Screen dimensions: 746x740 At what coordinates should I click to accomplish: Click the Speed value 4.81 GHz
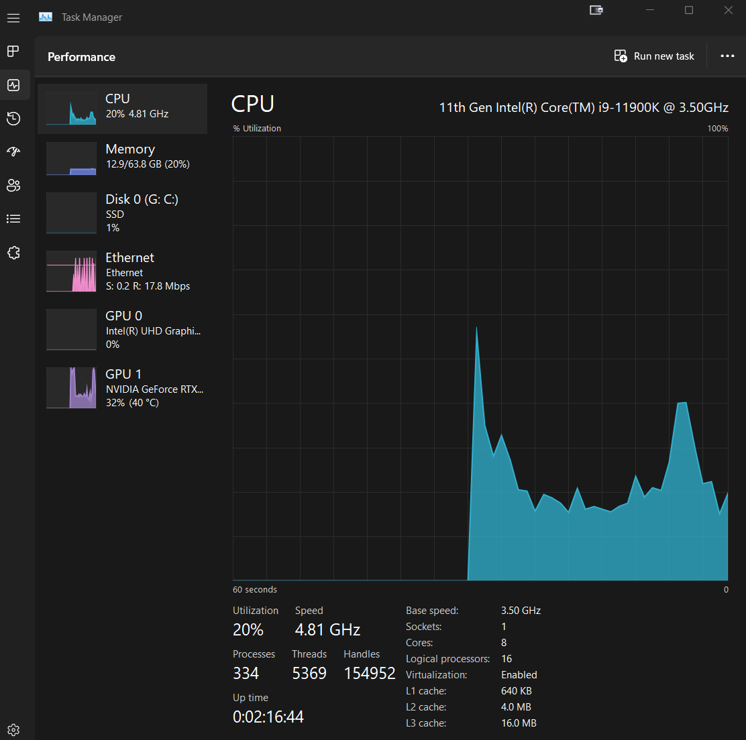pos(327,629)
